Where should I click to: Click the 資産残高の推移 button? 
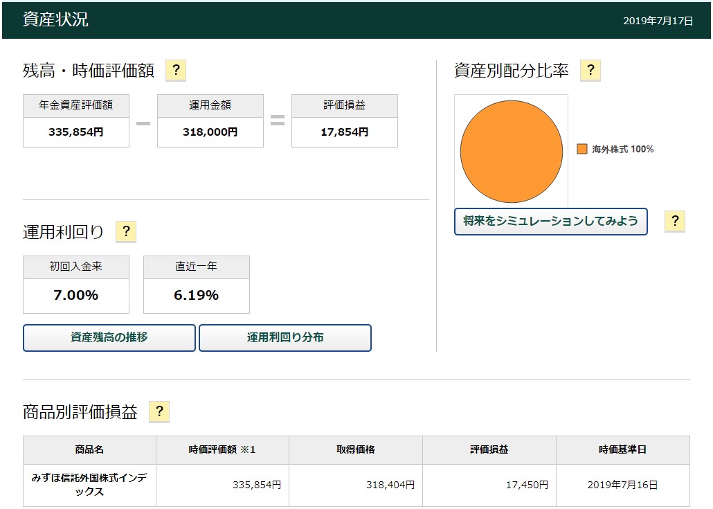click(x=109, y=337)
